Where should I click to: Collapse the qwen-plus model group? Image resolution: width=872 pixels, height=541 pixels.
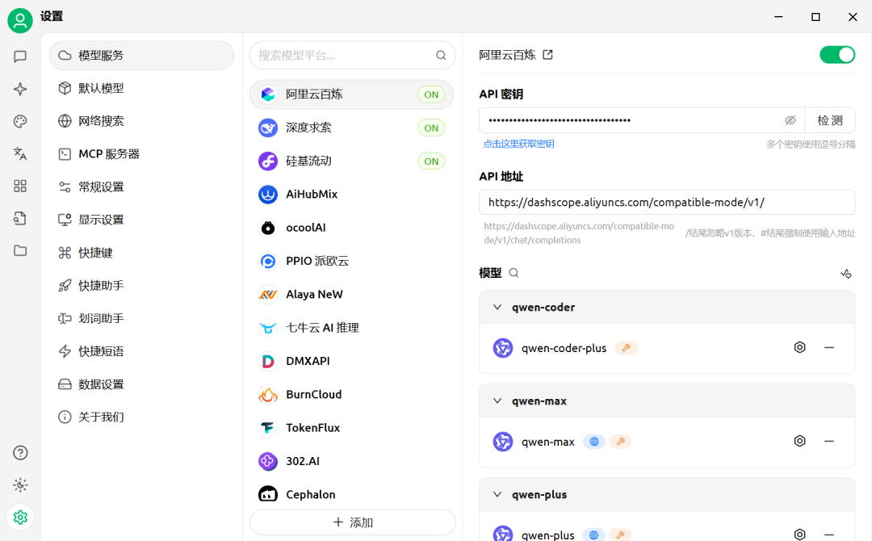tap(497, 494)
